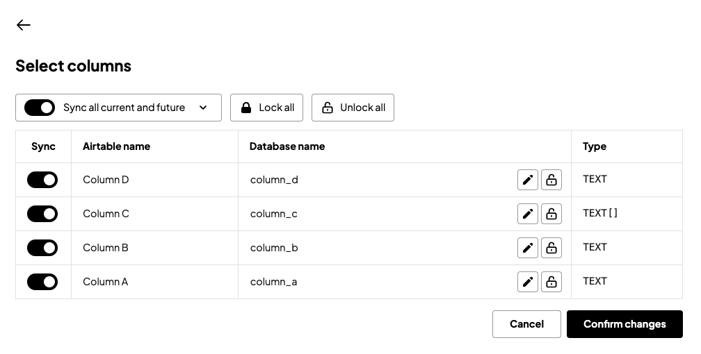
Task: Click pencil icon for column_a
Action: [x=528, y=282]
